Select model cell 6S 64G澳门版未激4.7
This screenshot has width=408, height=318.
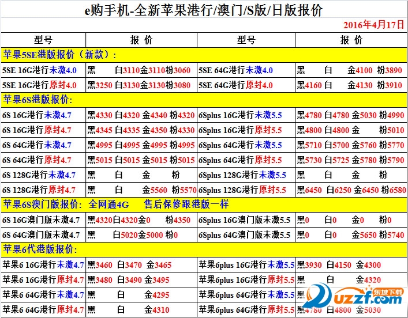pos(41,235)
